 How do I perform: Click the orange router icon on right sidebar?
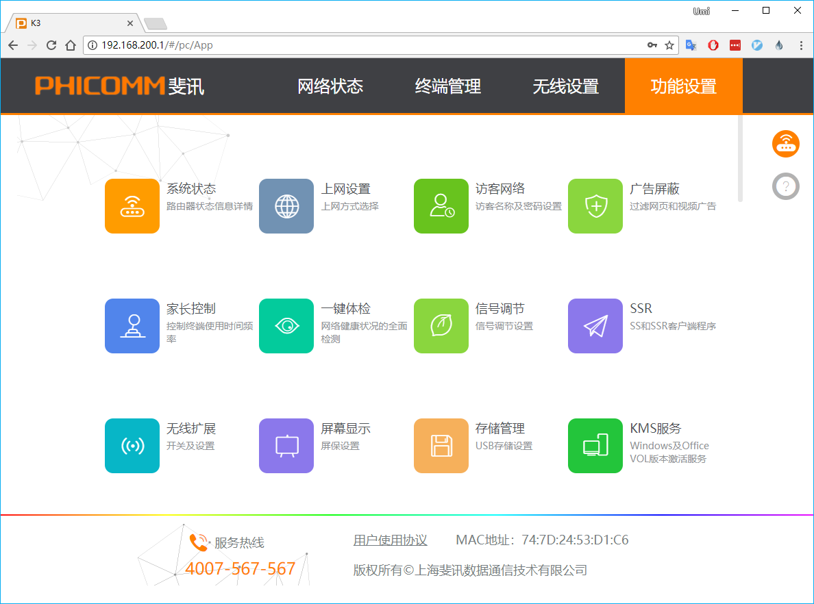point(785,144)
